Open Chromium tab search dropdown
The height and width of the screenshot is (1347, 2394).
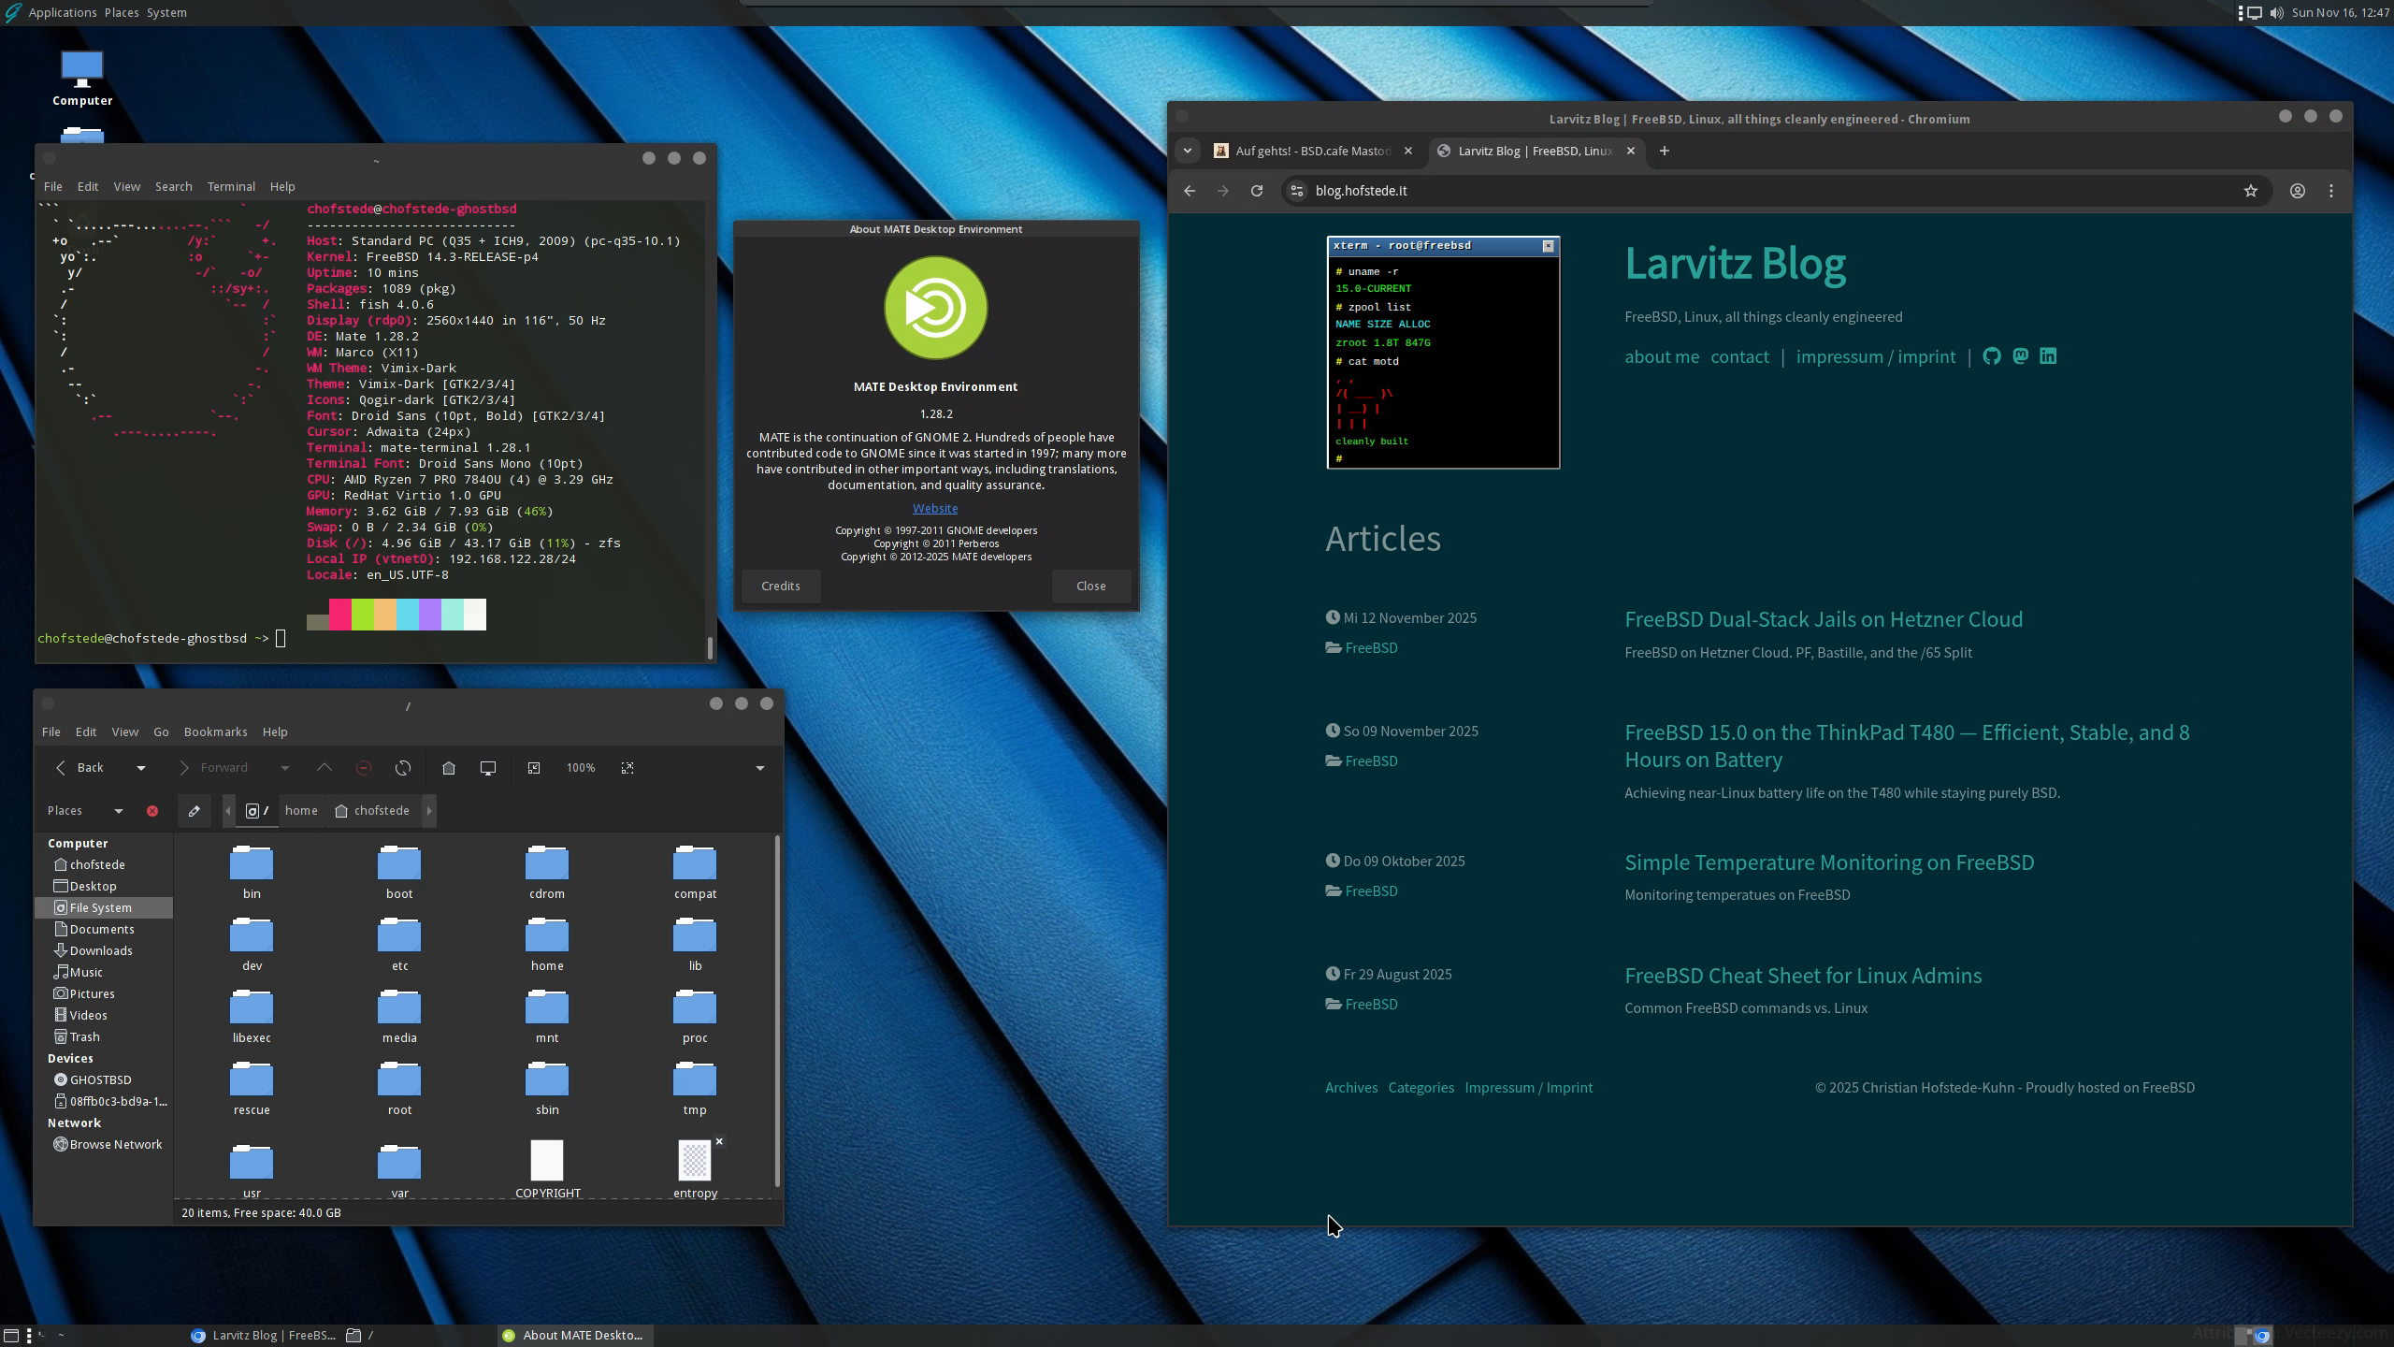[1188, 151]
